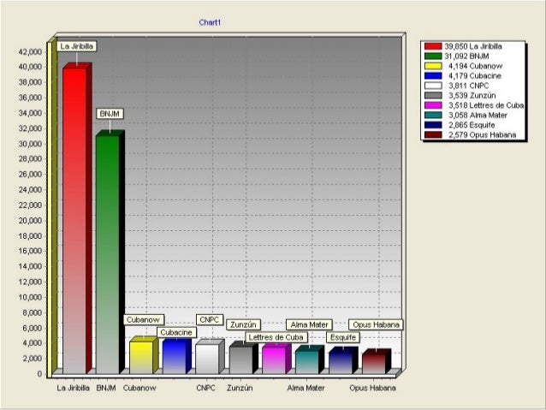Click the Alma Mater data label box

[309, 324]
